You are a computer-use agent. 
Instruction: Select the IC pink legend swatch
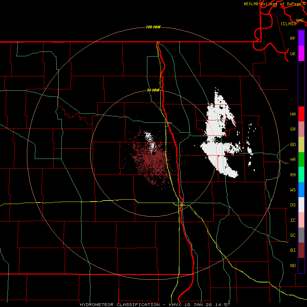pyautogui.click(x=301, y=220)
